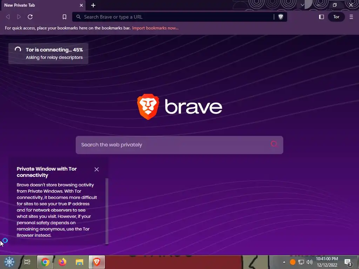The width and height of the screenshot is (359, 269).
Task: Click the magnifier search icon in search box
Action: [274, 144]
